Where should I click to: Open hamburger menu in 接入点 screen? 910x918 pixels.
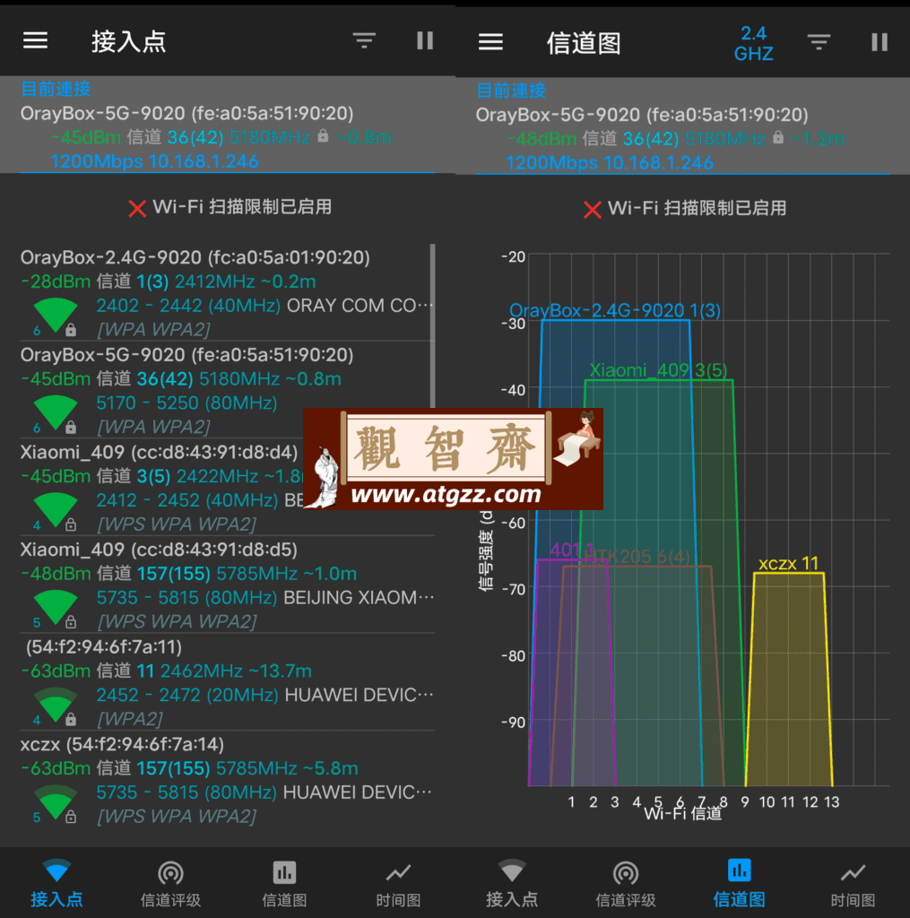(x=35, y=40)
